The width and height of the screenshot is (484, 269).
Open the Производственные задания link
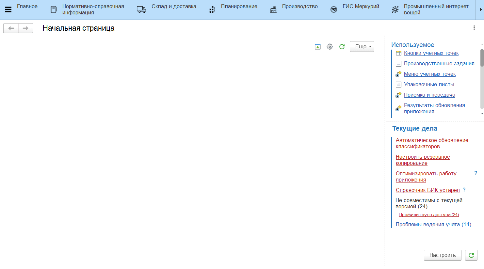coord(439,63)
